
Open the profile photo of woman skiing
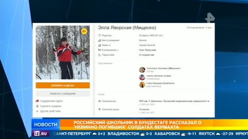(x=63, y=53)
